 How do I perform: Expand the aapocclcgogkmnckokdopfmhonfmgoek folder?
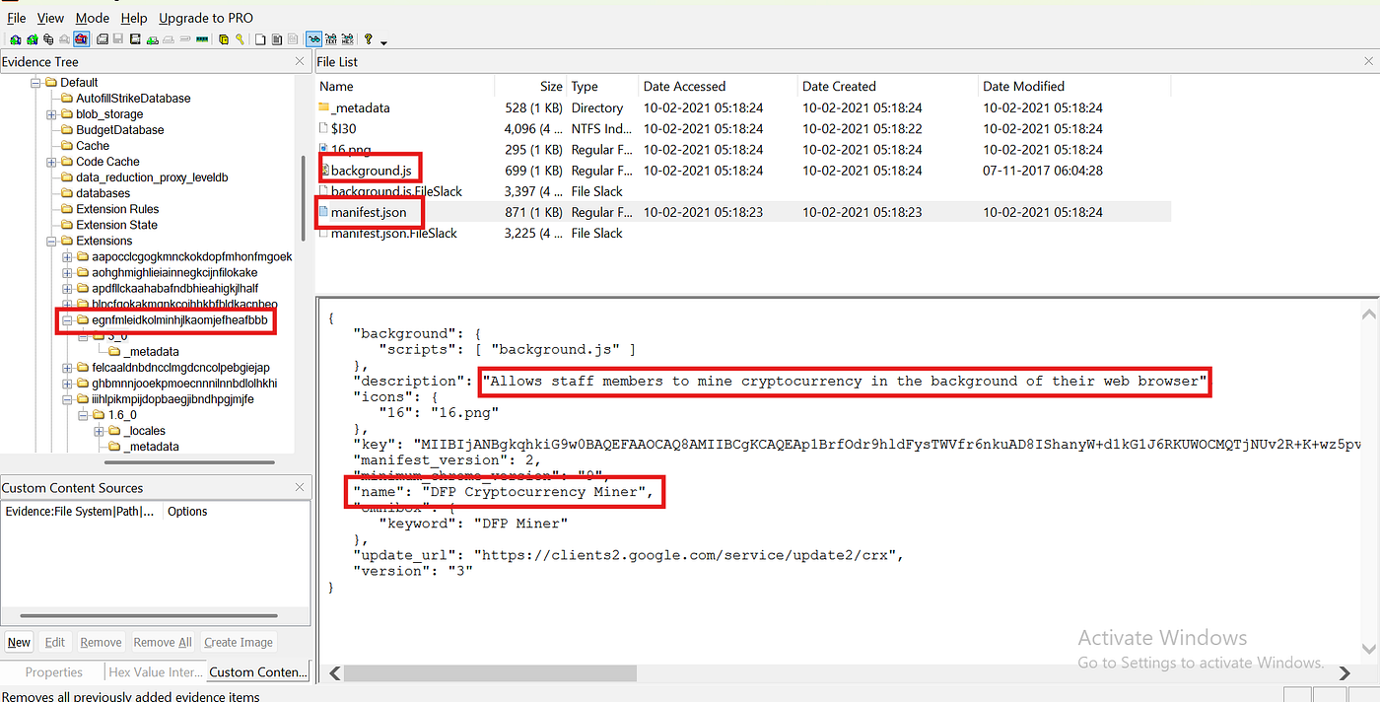tap(68, 256)
